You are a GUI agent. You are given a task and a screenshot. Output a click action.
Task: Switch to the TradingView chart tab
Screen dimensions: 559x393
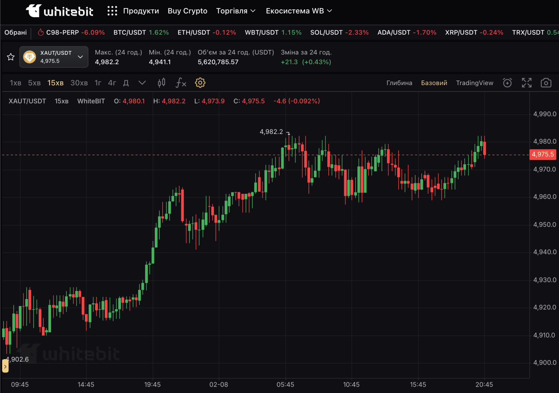tap(474, 83)
